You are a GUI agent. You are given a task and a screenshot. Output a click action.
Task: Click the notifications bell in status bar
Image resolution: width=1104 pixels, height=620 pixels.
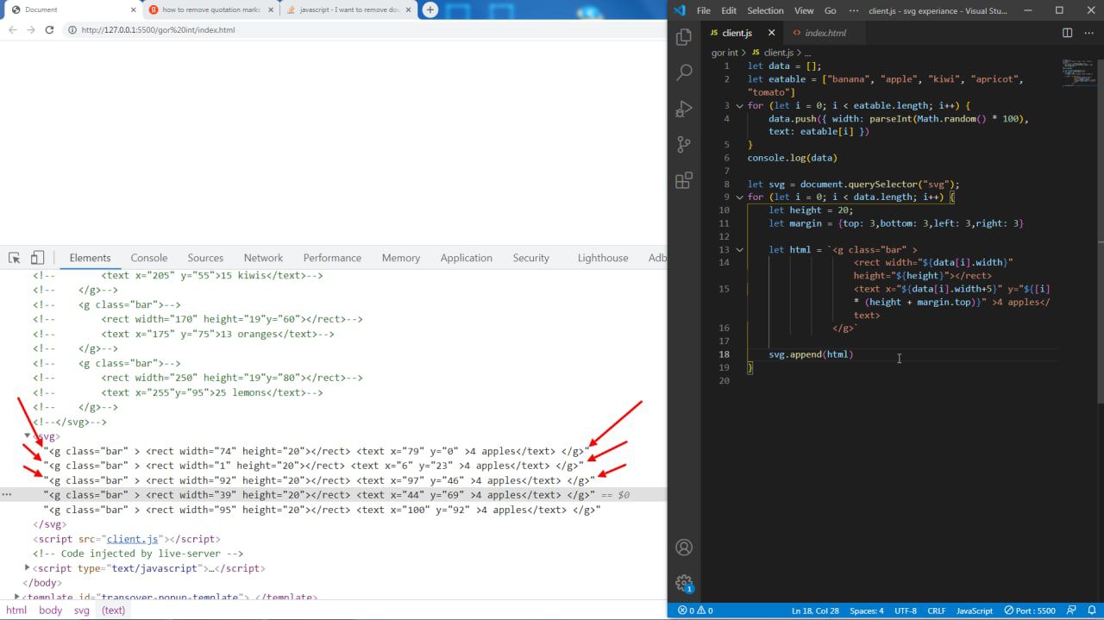pyautogui.click(x=1092, y=611)
